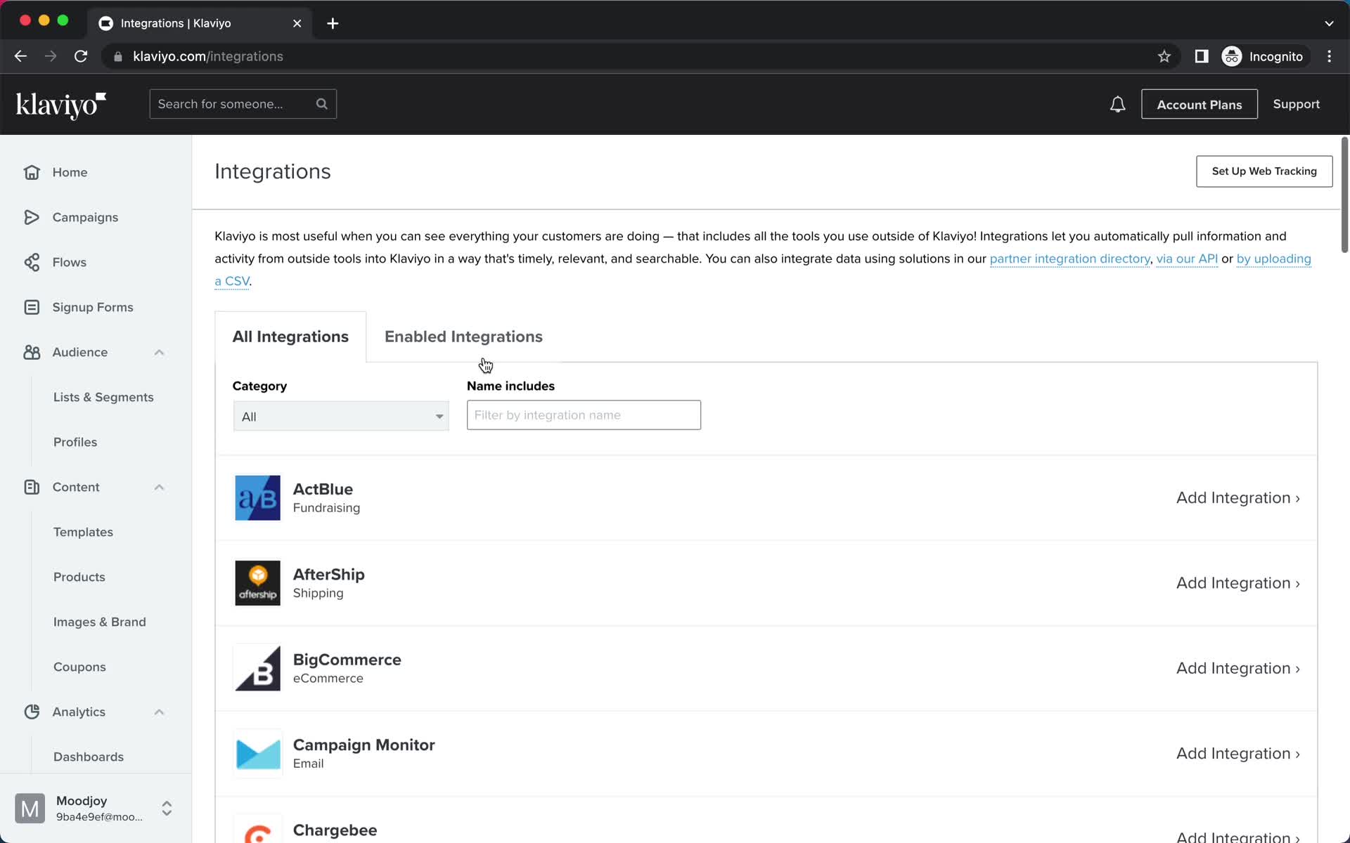1350x843 pixels.
Task: Click the lock icon in address bar
Action: coord(118,56)
